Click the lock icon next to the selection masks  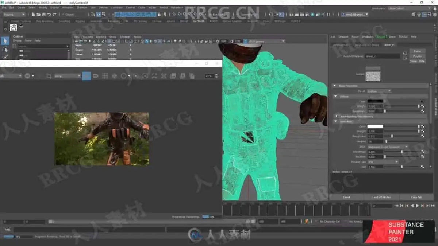[159, 15]
